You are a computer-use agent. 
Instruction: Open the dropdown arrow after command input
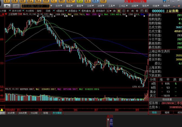click(51, 6)
